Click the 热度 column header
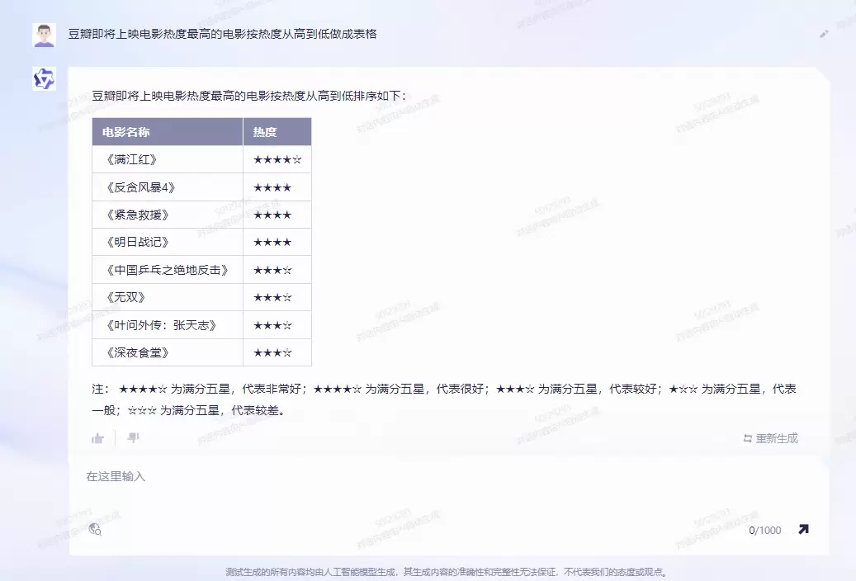 tap(277, 131)
